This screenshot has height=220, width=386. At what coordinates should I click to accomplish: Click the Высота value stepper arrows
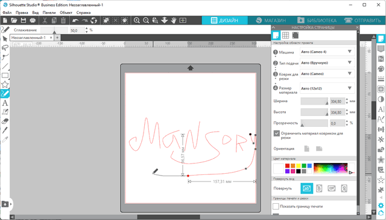tap(347, 112)
